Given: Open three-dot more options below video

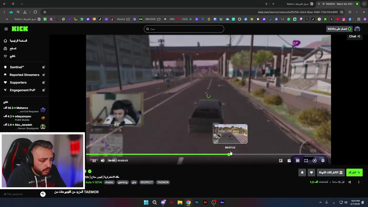Looking at the screenshot, I should point(359,182).
